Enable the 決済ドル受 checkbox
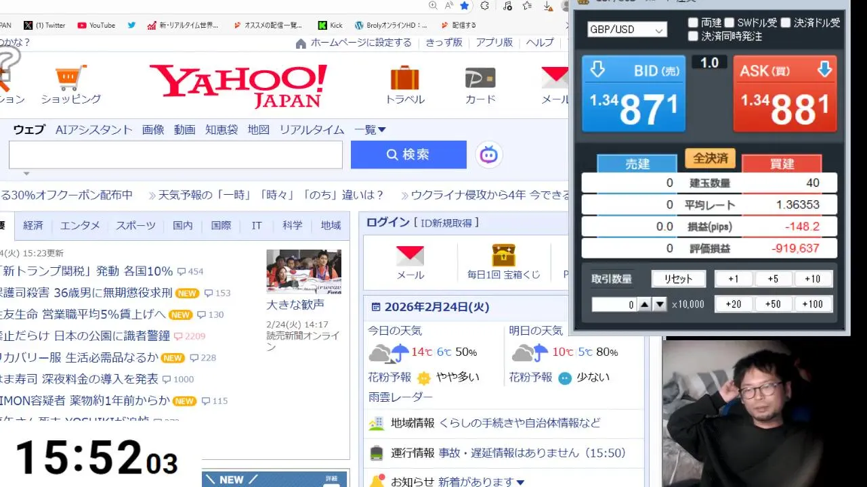 (785, 22)
